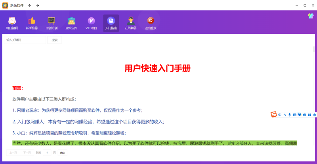This screenshot has height=164, width=317.
Task: Toggle Sogou 中 Chinese/English mode
Action: (280, 115)
